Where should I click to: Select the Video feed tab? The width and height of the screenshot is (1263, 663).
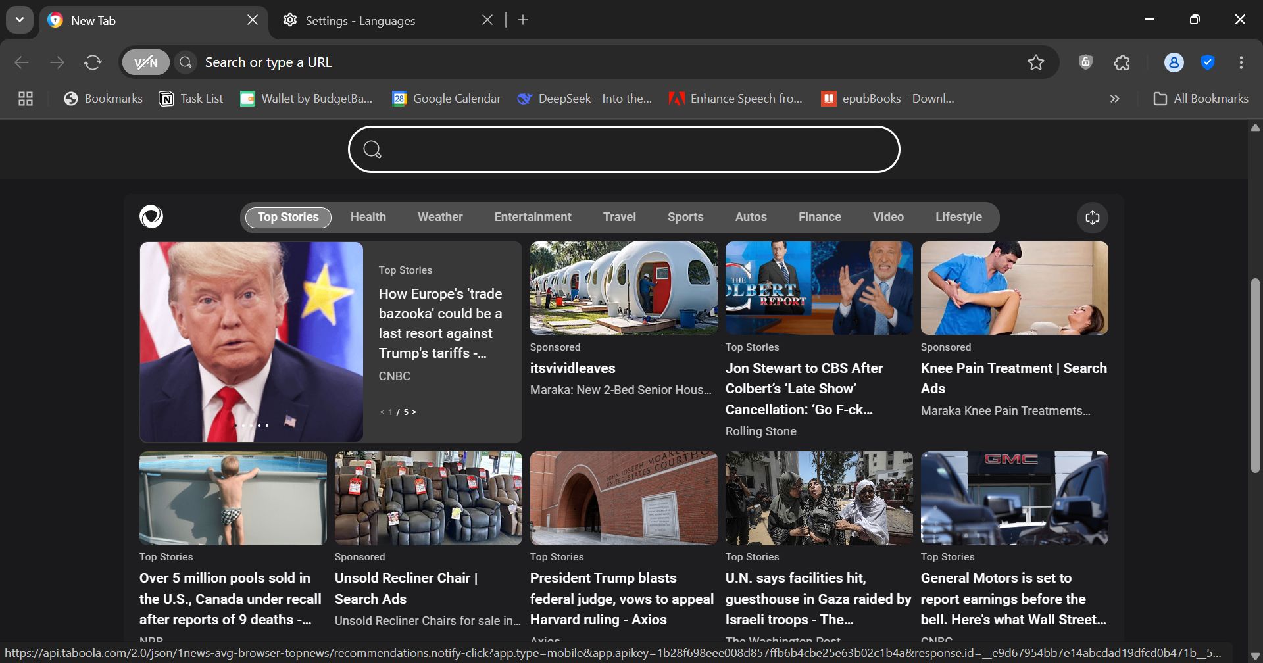(x=888, y=217)
